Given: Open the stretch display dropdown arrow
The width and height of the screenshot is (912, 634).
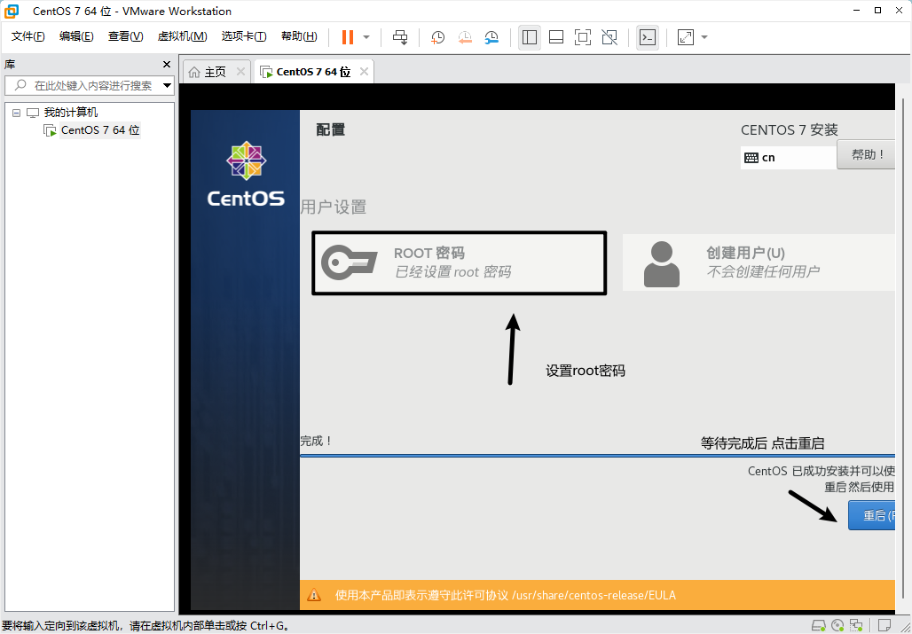Looking at the screenshot, I should click(704, 37).
